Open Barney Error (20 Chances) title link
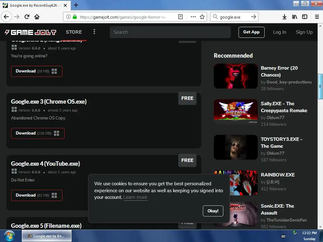This screenshot has height=242, width=323. 279,72
